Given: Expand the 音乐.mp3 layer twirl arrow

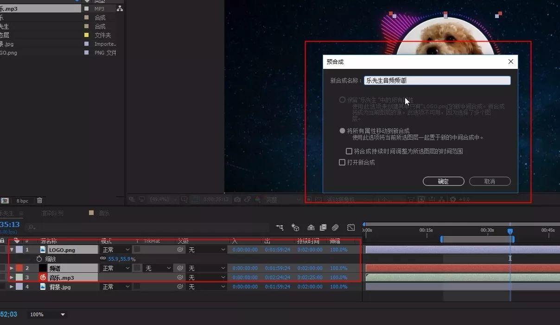Looking at the screenshot, I should pyautogui.click(x=12, y=277).
